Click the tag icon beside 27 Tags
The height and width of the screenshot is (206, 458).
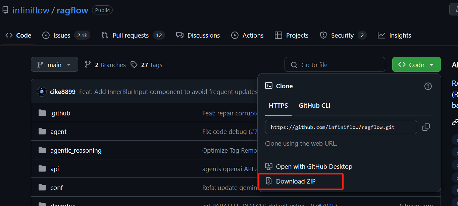(x=134, y=65)
